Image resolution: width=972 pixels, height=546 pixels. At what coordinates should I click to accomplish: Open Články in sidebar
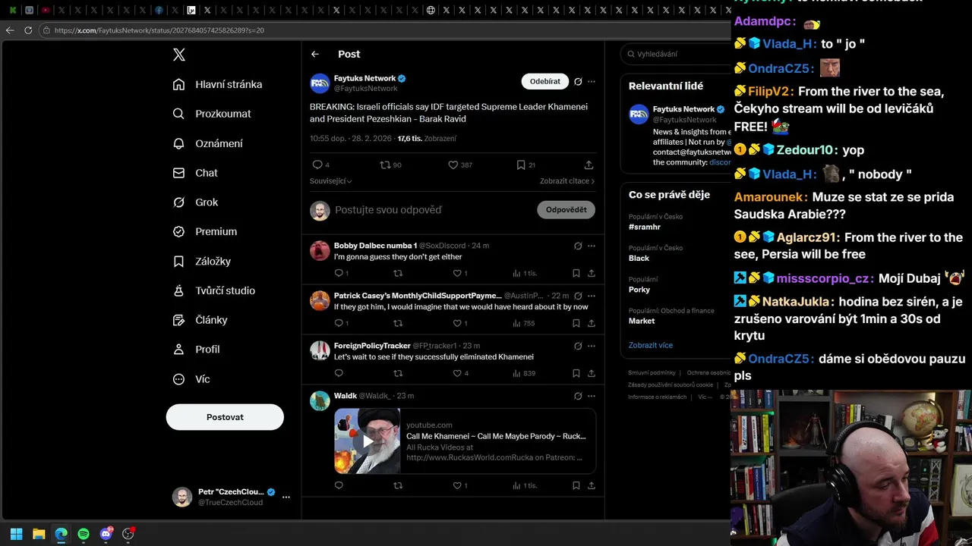[200, 320]
